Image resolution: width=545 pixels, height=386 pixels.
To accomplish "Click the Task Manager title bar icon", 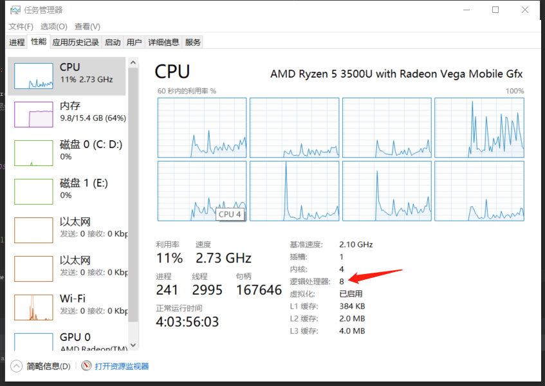I will [15, 10].
